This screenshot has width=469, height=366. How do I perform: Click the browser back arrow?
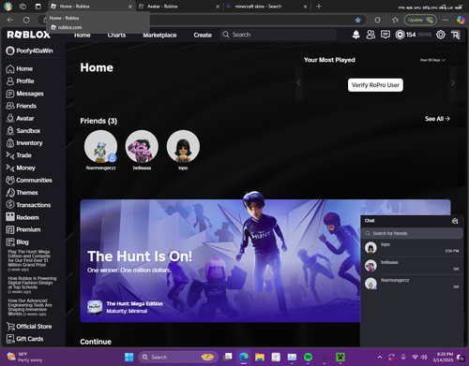coord(10,20)
